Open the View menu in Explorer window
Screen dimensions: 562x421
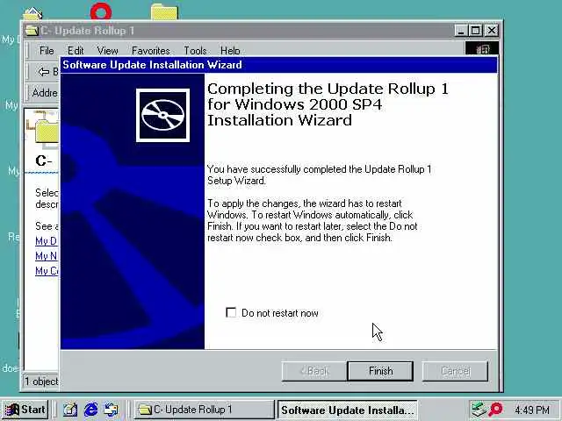[107, 51]
